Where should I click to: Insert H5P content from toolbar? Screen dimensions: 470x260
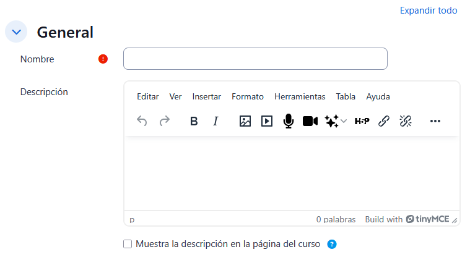362,121
